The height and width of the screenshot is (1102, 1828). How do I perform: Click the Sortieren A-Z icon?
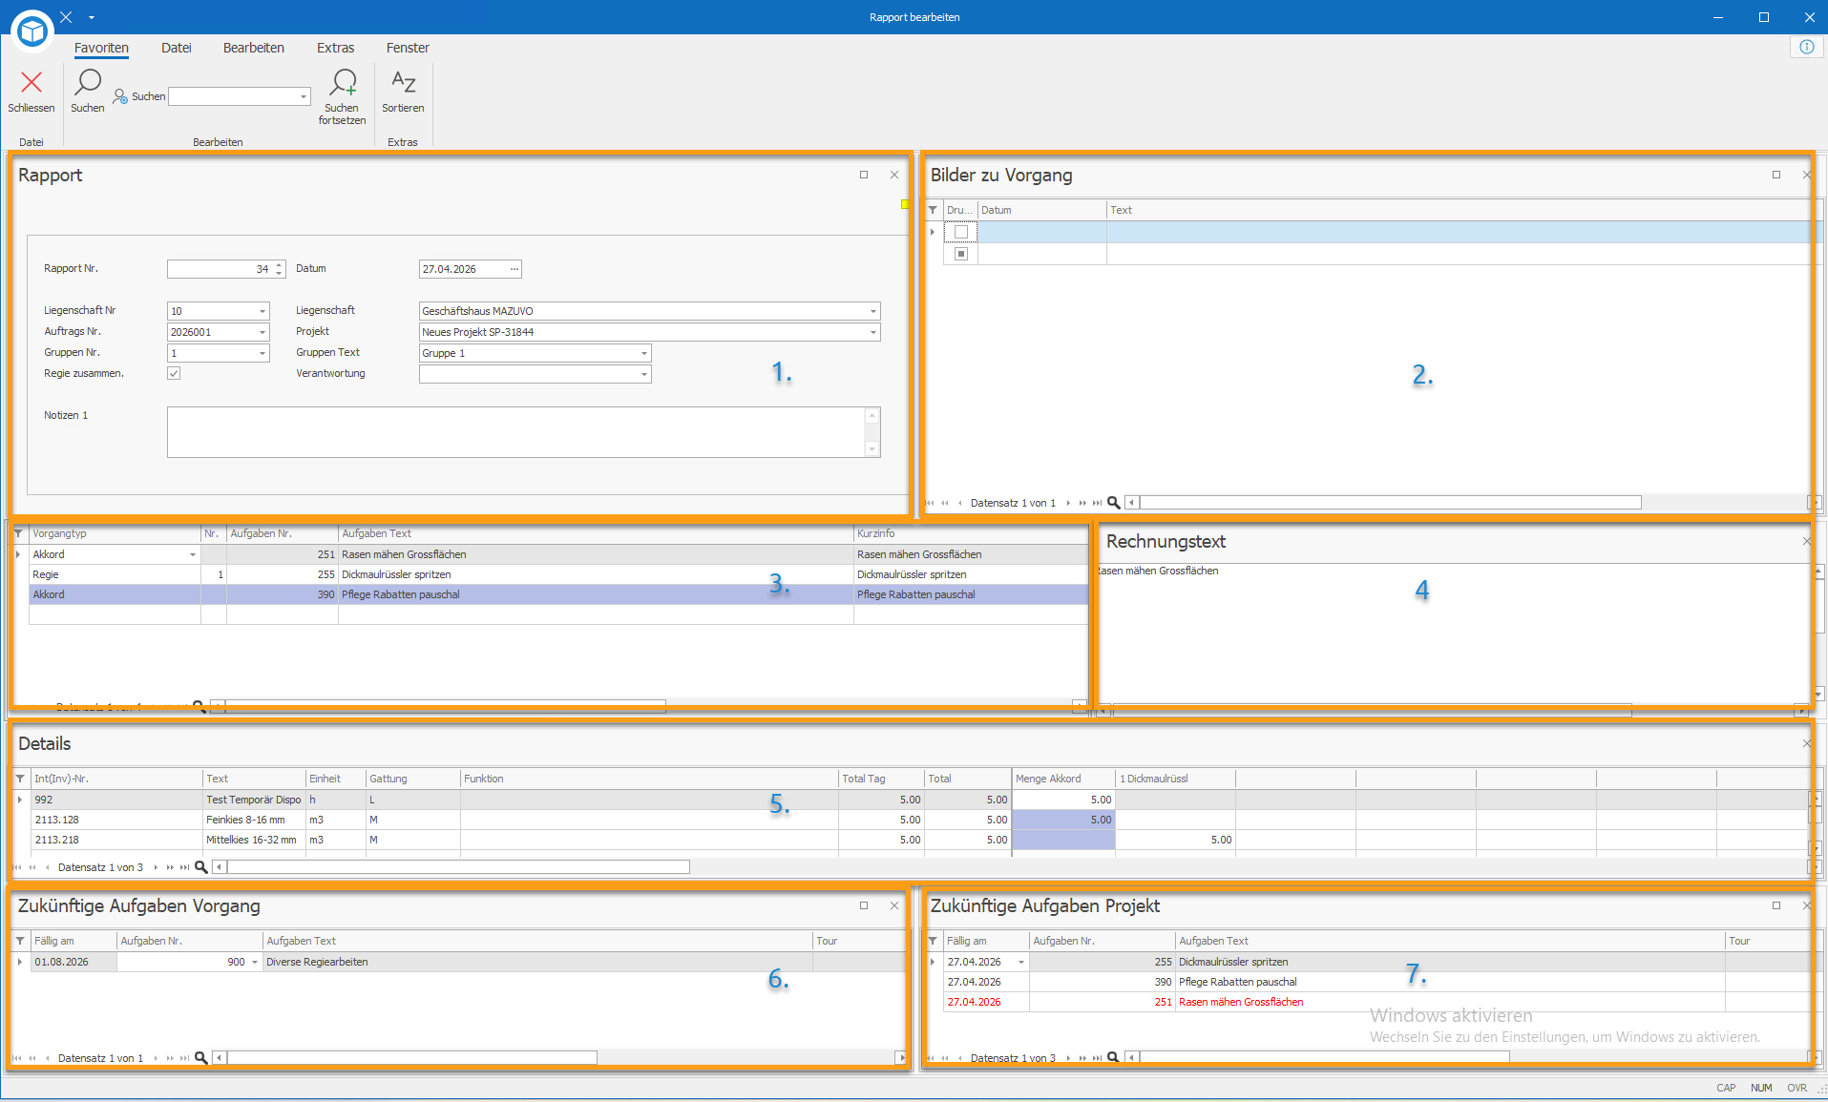(x=403, y=82)
